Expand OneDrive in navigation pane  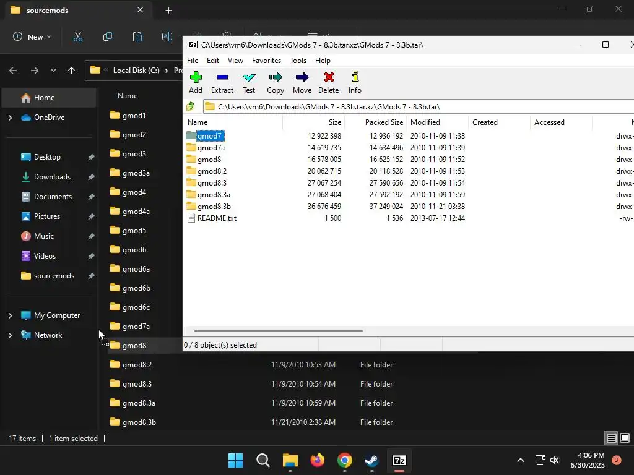click(x=10, y=118)
